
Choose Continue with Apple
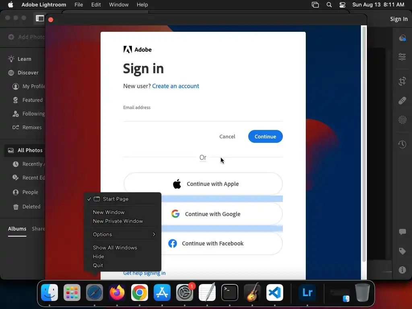(203, 184)
